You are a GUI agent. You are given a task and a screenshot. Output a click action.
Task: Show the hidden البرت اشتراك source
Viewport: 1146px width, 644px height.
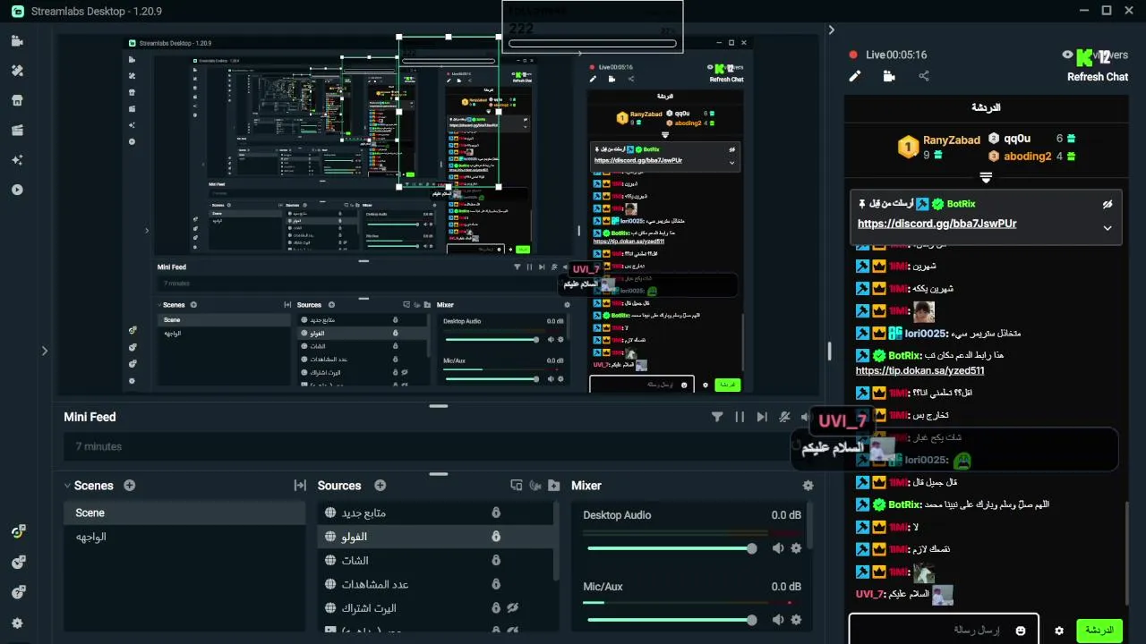click(x=513, y=608)
